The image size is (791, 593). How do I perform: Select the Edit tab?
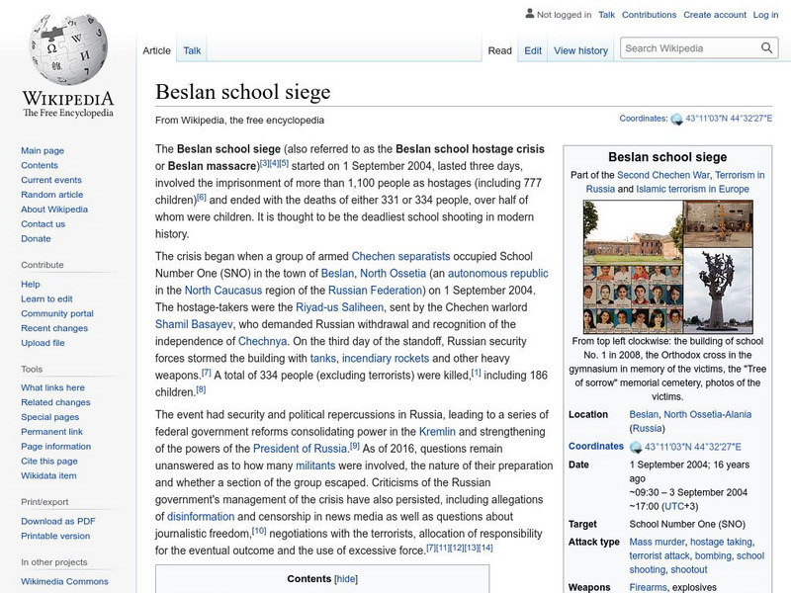533,50
